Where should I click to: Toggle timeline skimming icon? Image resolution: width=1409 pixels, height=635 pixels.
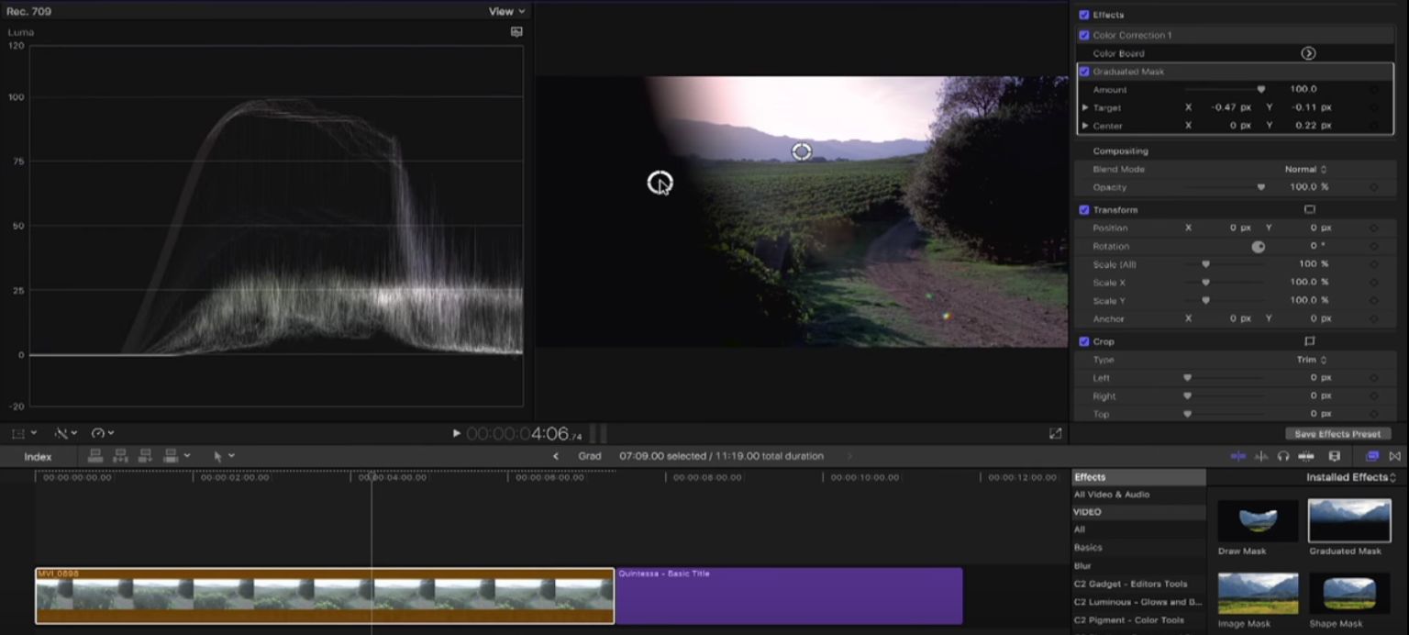pyautogui.click(x=1237, y=456)
